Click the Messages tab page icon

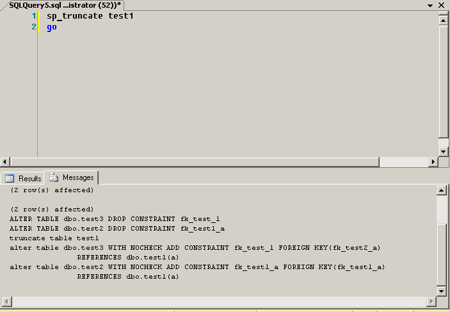click(x=54, y=177)
